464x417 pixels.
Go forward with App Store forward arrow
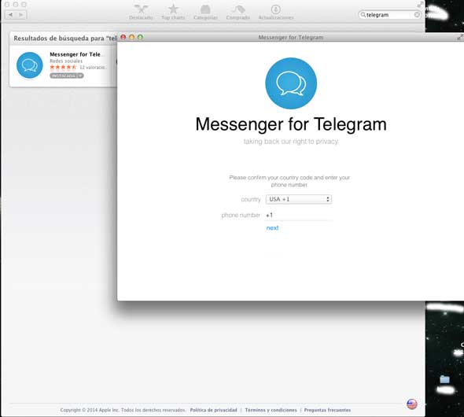pos(21,14)
